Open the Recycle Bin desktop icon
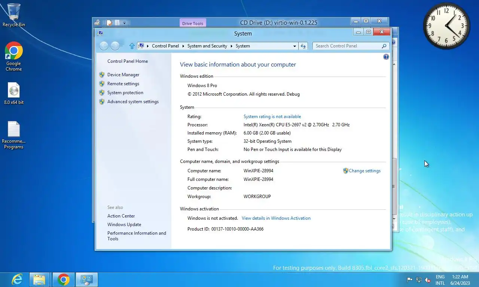Image resolution: width=479 pixels, height=287 pixels. pos(14,15)
